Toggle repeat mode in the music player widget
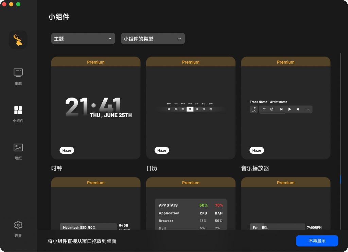This screenshot has width=348, height=252. [272, 109]
